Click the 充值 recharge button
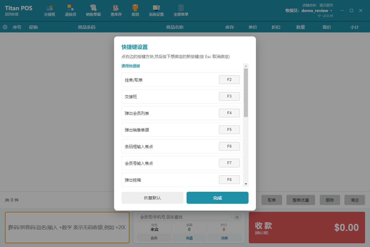370x247 pixels. (189, 238)
